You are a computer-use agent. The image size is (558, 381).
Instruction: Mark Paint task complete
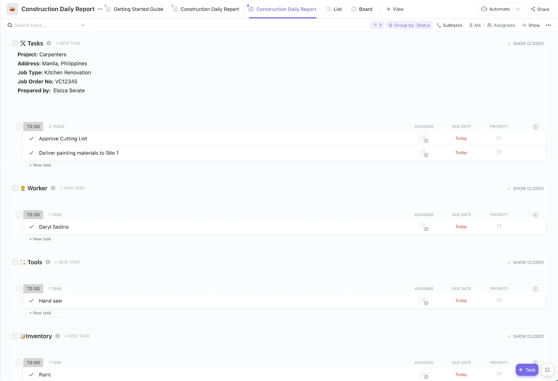coord(31,375)
